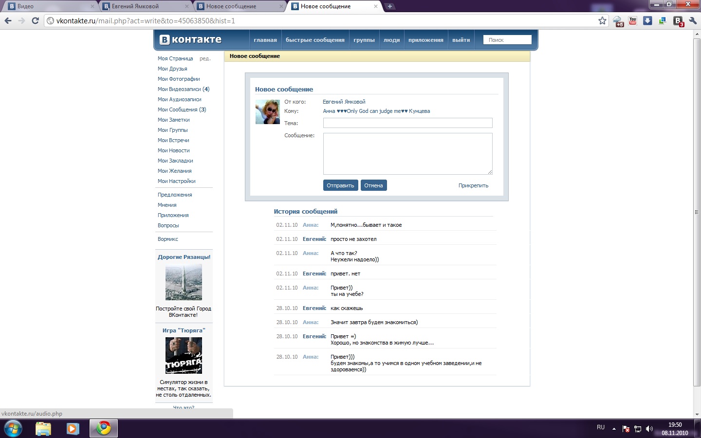Screen dimensions: 701x438
Task: Reload the page with the refresh icon
Action: click(35, 21)
